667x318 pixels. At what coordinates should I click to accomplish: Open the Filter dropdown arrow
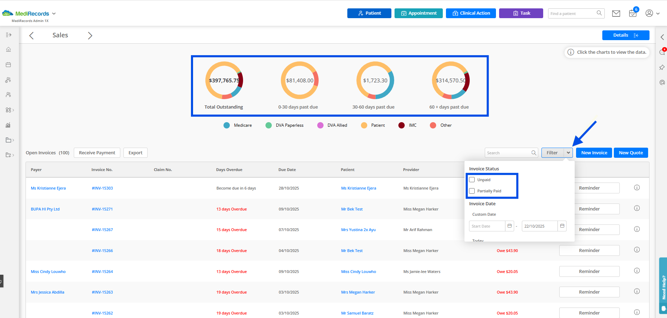568,153
